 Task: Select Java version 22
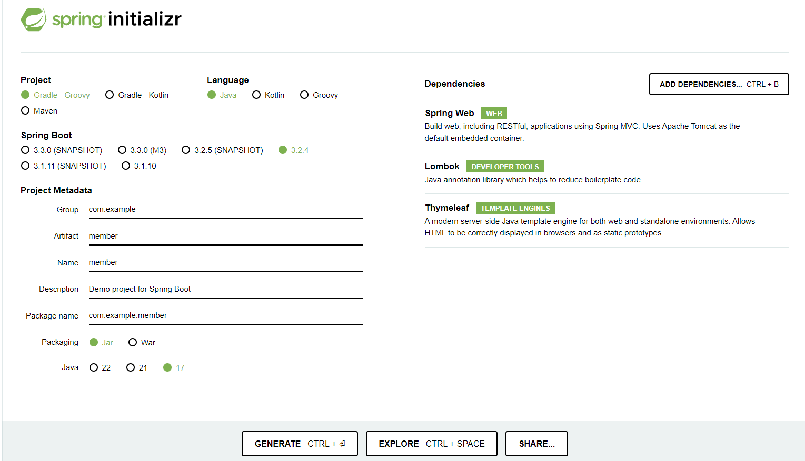tap(100, 368)
